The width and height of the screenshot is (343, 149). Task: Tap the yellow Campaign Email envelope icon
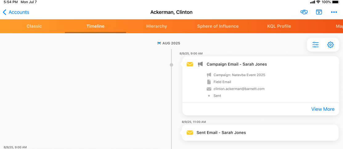tap(190, 64)
